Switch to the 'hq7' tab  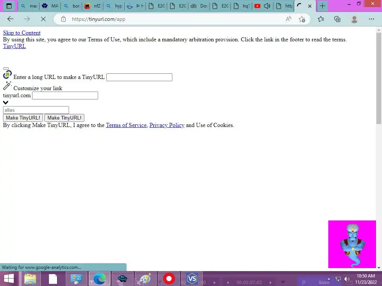coord(241,6)
